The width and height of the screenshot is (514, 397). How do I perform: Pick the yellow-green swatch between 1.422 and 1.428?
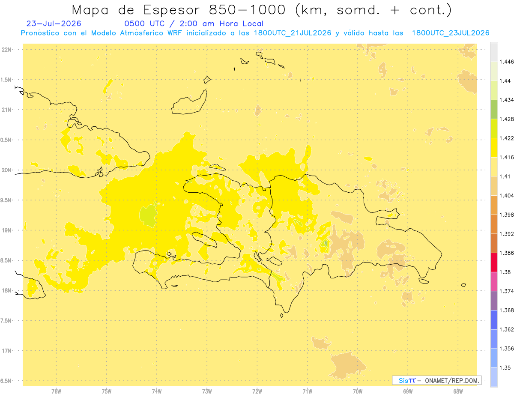click(494, 128)
